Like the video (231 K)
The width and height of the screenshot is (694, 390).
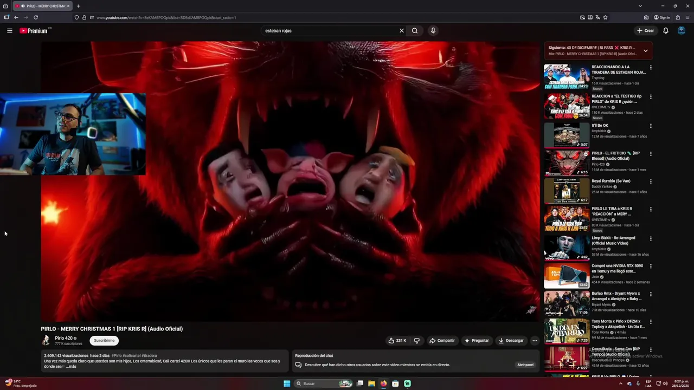coord(397,341)
